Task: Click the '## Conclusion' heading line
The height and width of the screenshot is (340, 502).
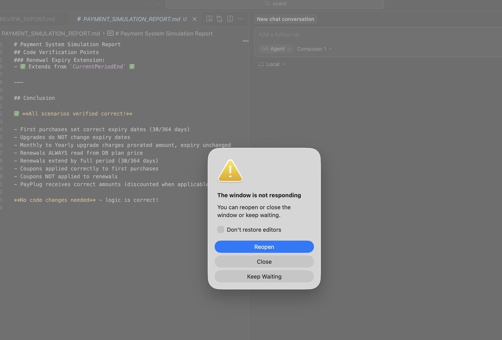Action: (x=34, y=98)
